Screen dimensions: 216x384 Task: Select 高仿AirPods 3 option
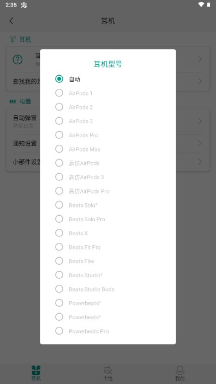[59, 177]
